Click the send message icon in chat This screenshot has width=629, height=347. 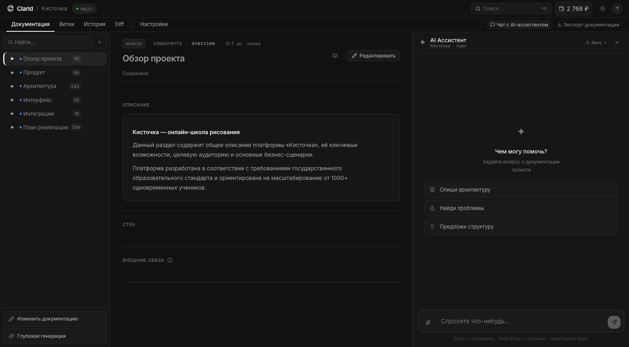coord(614,322)
